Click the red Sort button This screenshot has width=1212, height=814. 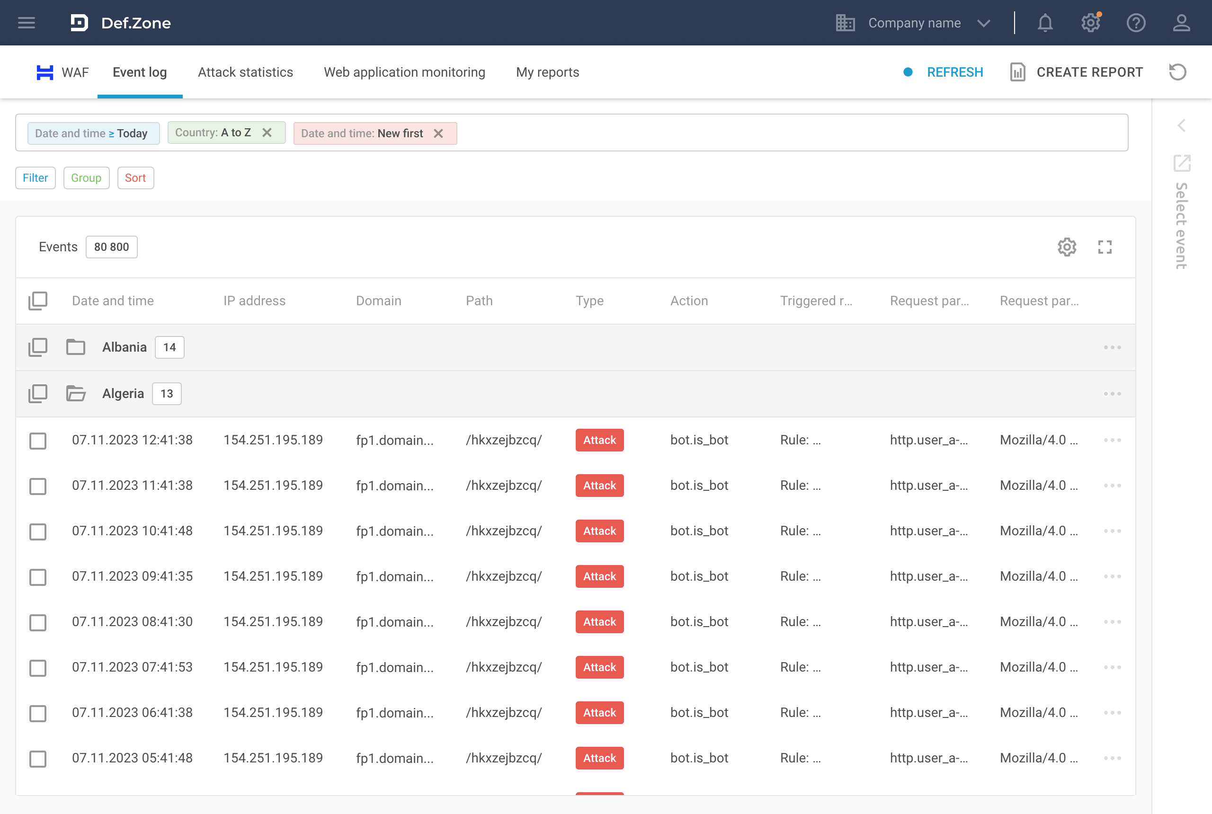coord(135,178)
